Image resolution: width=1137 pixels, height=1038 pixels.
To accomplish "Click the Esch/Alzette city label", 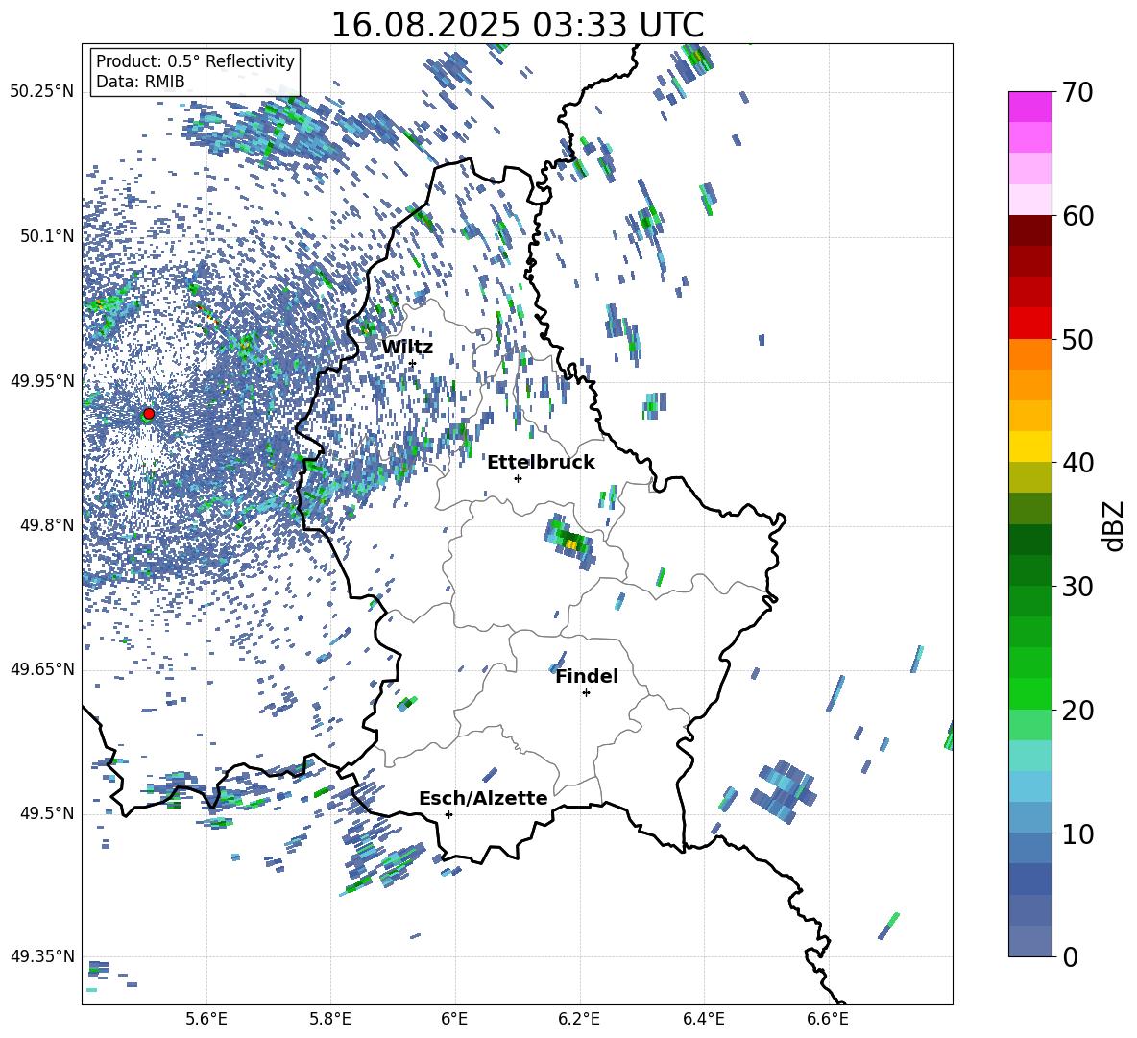I will tap(483, 799).
